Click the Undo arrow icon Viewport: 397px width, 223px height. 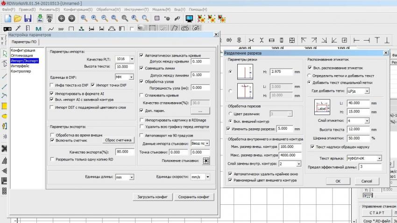61,19
